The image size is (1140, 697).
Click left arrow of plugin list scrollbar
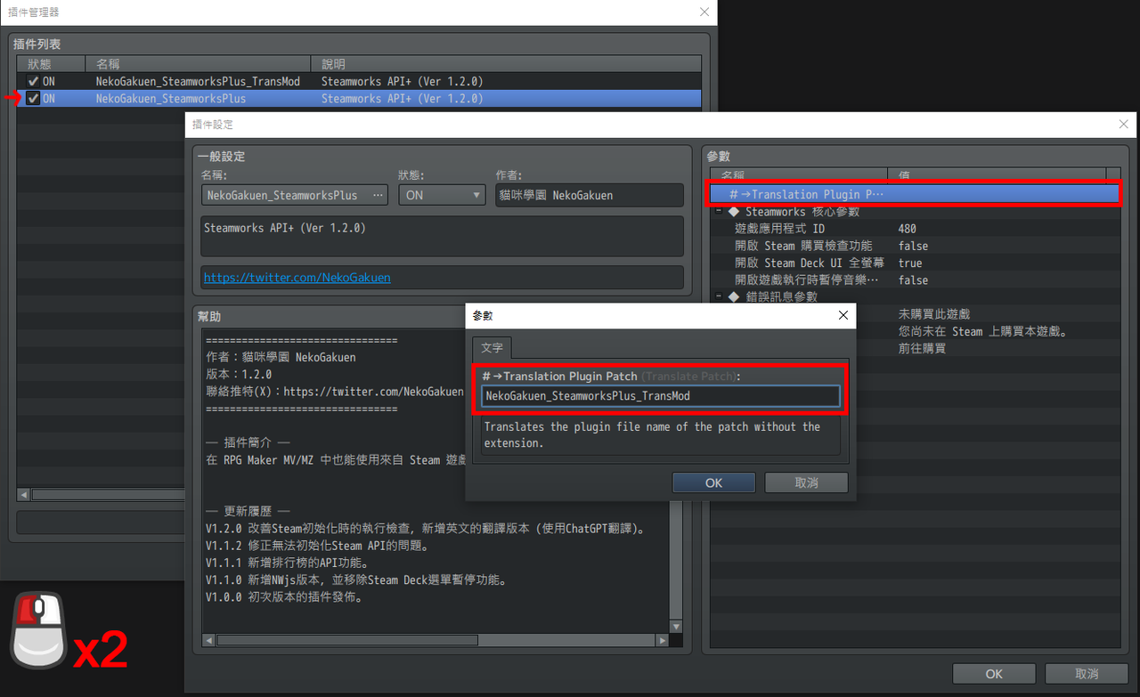pyautogui.click(x=24, y=494)
